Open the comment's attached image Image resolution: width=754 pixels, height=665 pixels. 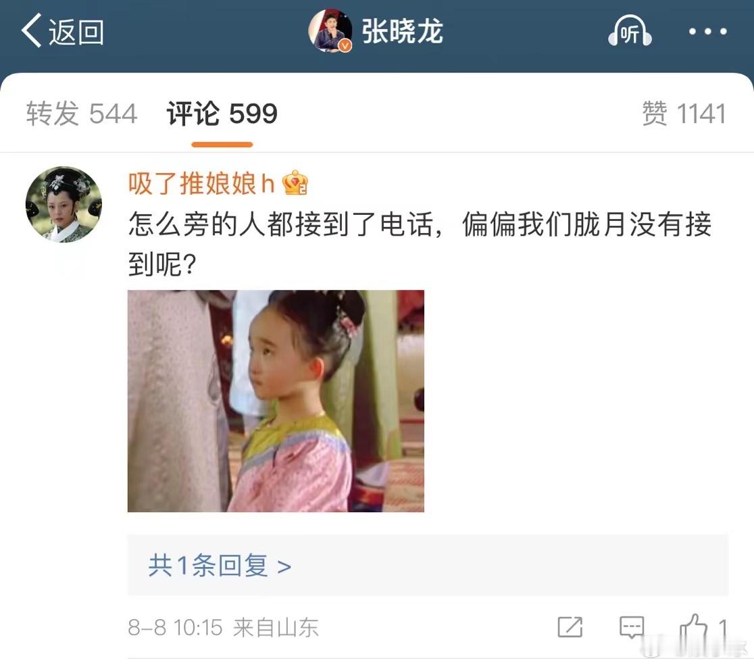(276, 401)
